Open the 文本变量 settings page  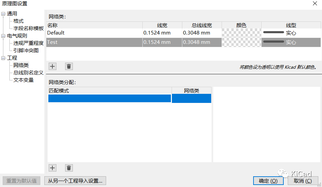(x=24, y=80)
